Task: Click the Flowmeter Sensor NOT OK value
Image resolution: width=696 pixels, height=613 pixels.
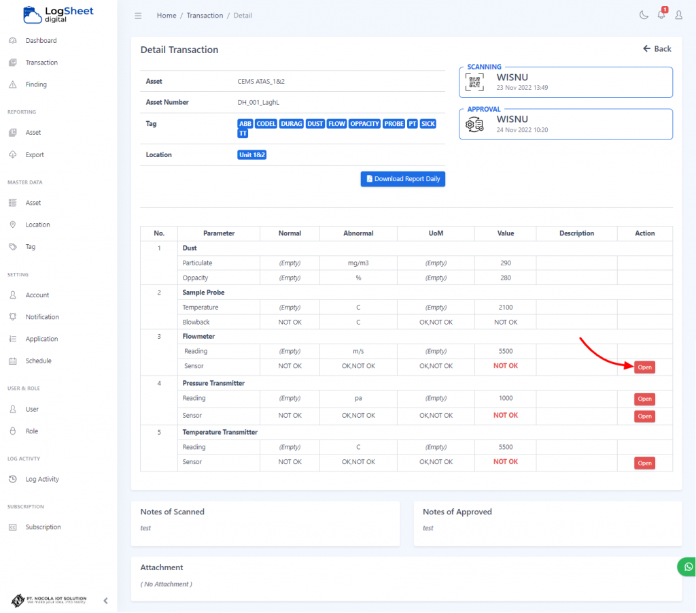Action: (x=506, y=366)
